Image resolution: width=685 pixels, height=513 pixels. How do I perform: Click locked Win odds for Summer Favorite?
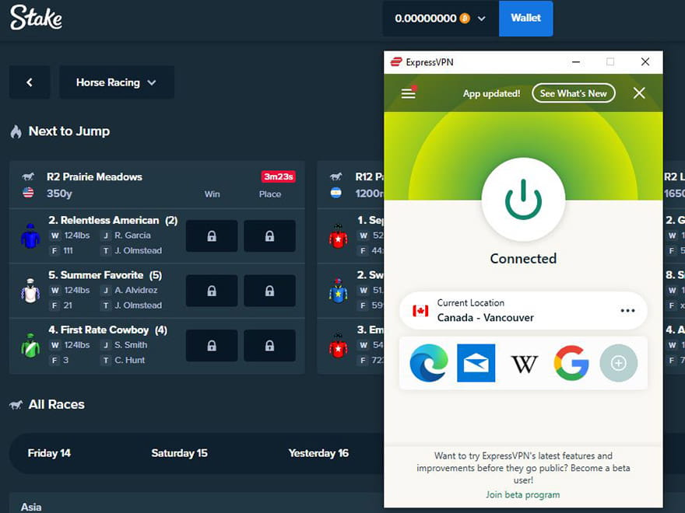(212, 291)
